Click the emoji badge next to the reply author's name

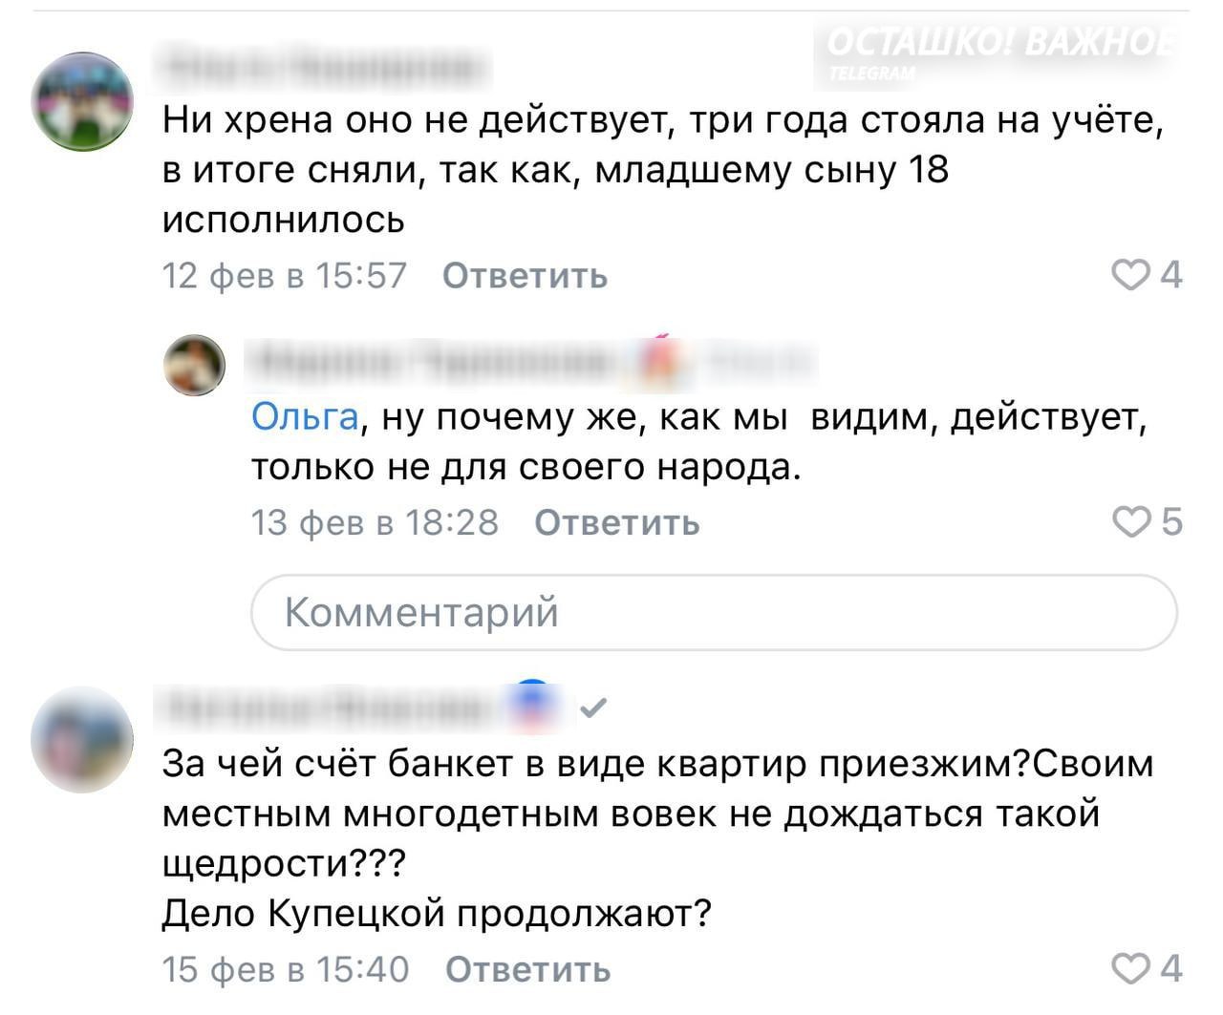[659, 361]
